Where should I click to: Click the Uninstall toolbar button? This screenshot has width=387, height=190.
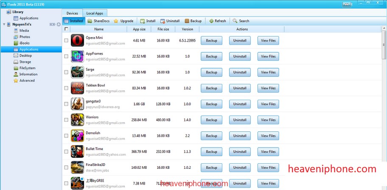pos(170,21)
